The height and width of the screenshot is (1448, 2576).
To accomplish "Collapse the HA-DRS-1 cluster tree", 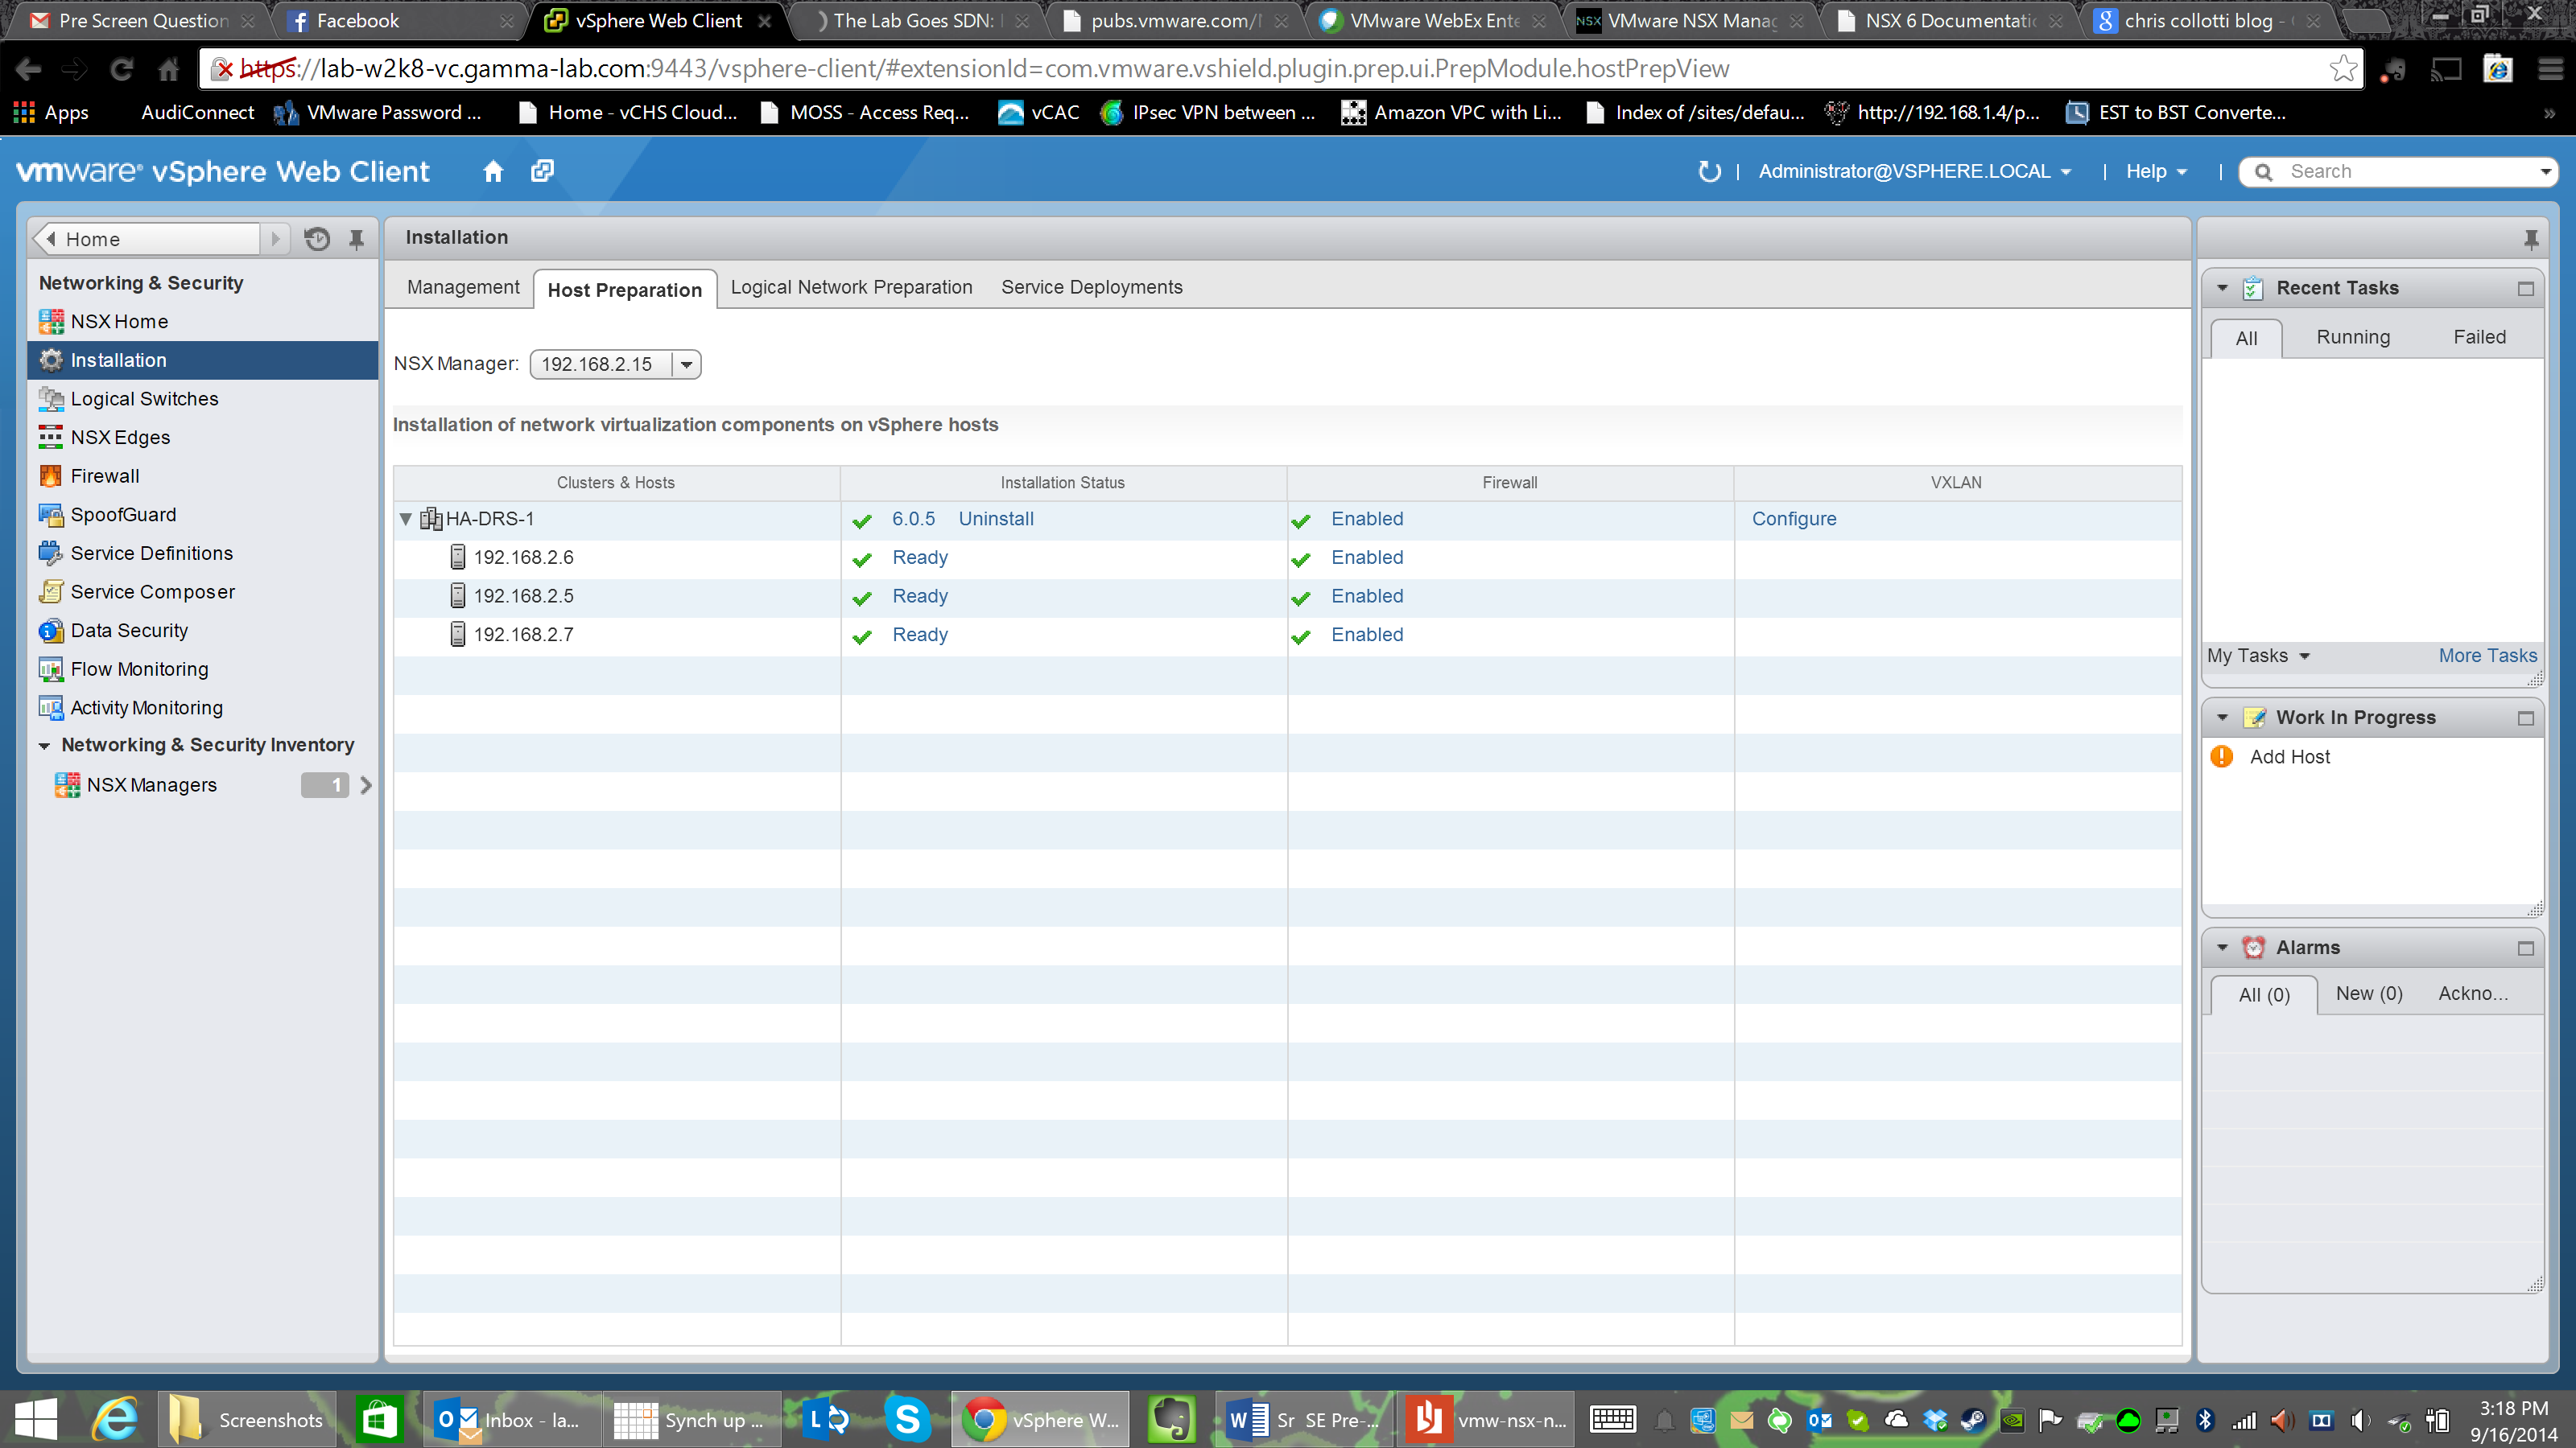I will (x=406, y=519).
